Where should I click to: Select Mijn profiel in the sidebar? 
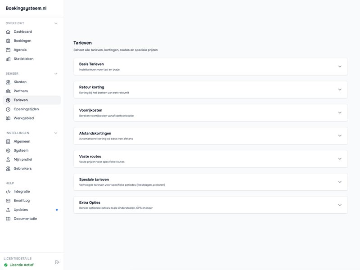pyautogui.click(x=22, y=159)
